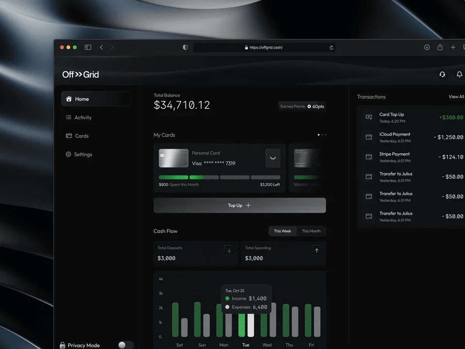Click the +$300.00 amount
Screen dimensions: 465x349
(451, 117)
